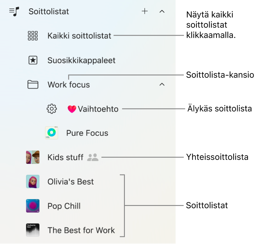Collapse the Soittolistat section
The height and width of the screenshot is (244, 258).
[x=162, y=12]
